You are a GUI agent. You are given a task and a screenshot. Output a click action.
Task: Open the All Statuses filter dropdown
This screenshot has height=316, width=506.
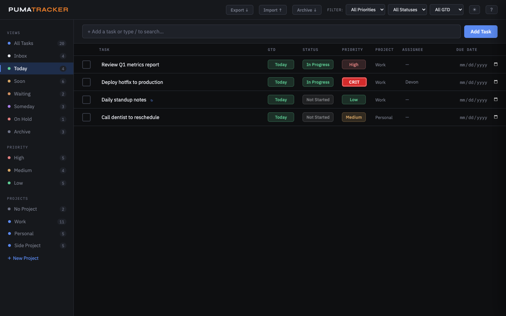(x=407, y=10)
